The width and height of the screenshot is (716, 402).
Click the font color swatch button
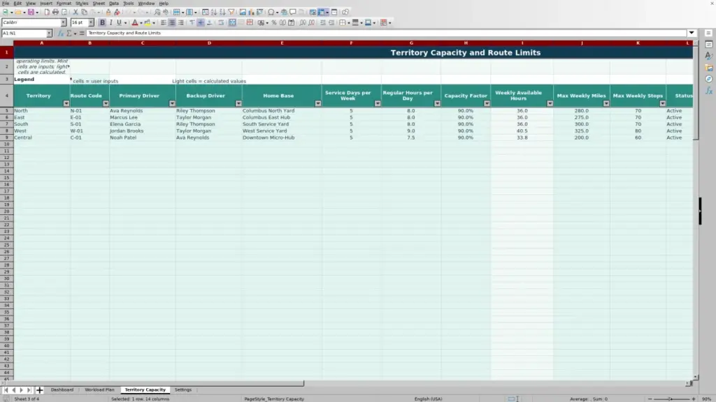tap(135, 22)
